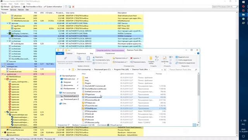Click the Создать папку folder icon

151,58
